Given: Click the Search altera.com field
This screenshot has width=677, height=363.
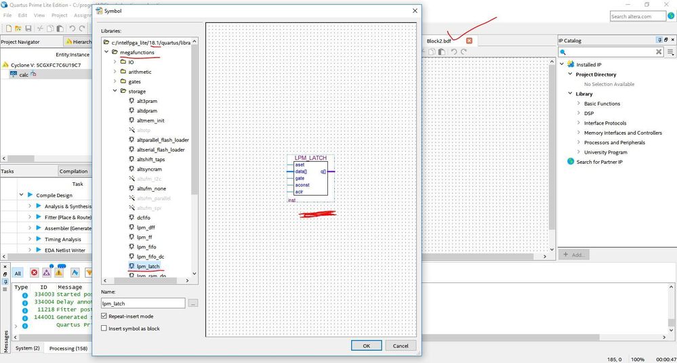Looking at the screenshot, I should (x=638, y=16).
